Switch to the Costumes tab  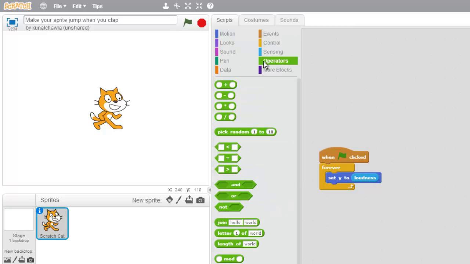(256, 20)
